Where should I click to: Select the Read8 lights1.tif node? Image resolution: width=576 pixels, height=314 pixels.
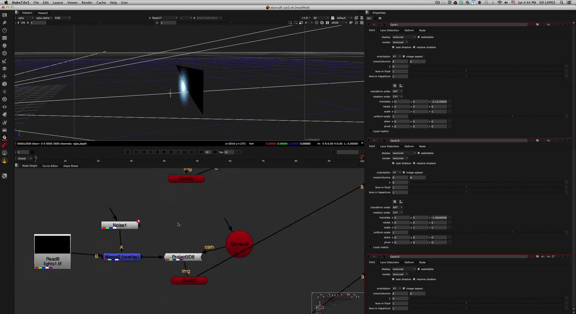pos(52,252)
